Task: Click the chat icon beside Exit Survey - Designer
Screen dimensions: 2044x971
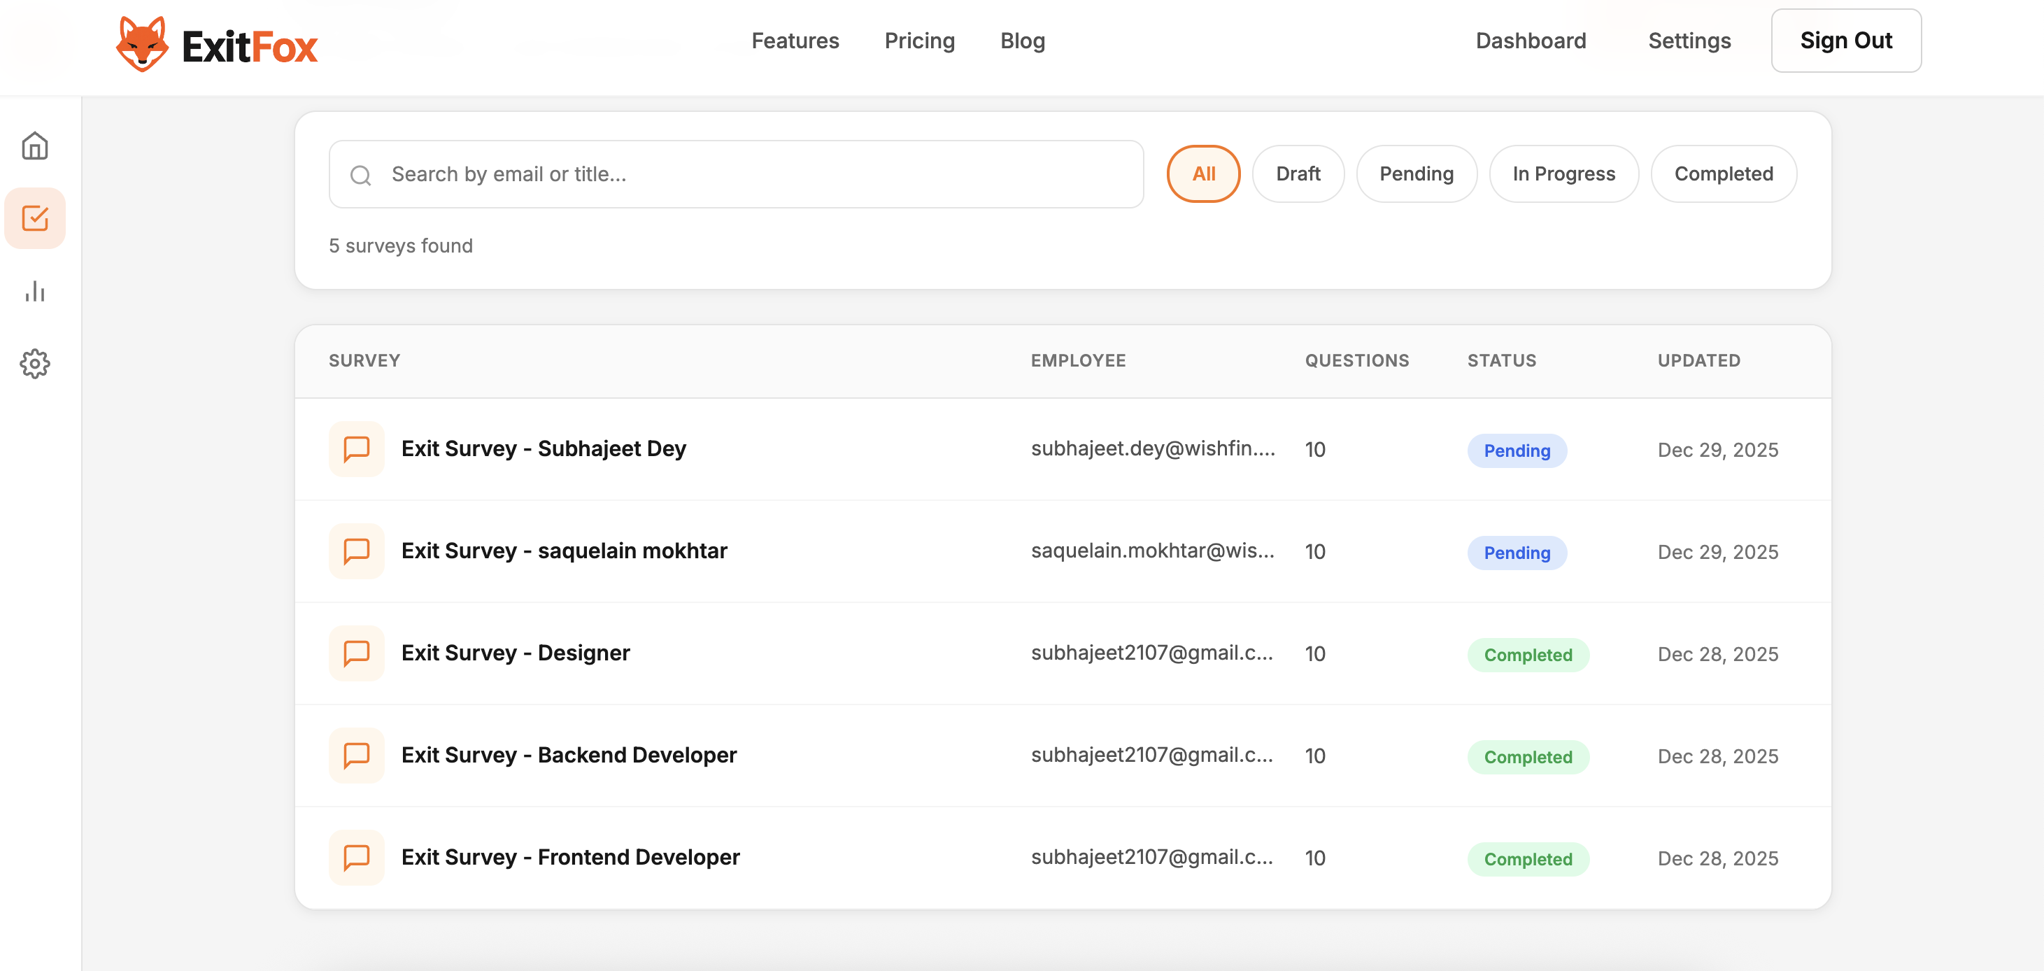Action: pyautogui.click(x=356, y=653)
